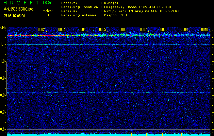This screenshot has width=214, height=136.
Task: Click the signal trace at 1.1 kHz
Action: (x=108, y=44)
